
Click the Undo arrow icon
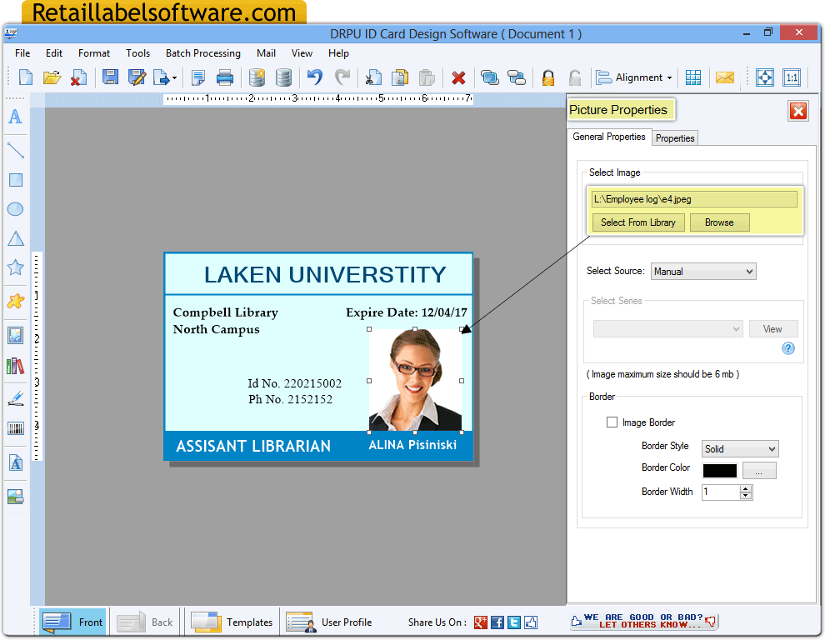pos(315,77)
